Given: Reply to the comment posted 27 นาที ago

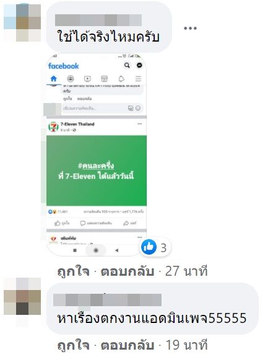Looking at the screenshot, I should tap(127, 271).
